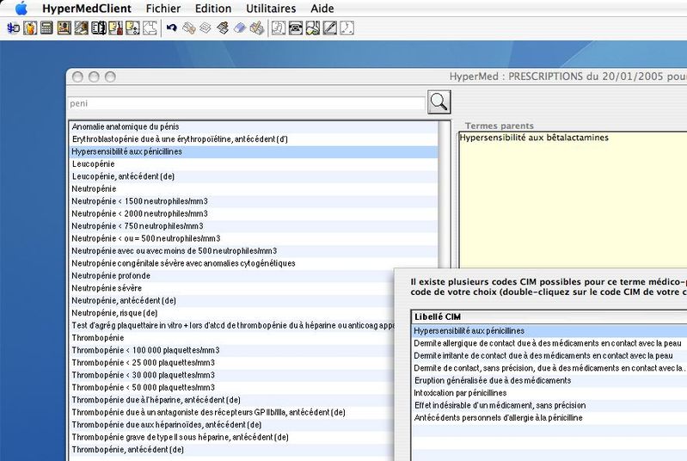Select 'Thrombopénie grave de type II' row
This screenshot has width=687, height=461.
point(232,437)
